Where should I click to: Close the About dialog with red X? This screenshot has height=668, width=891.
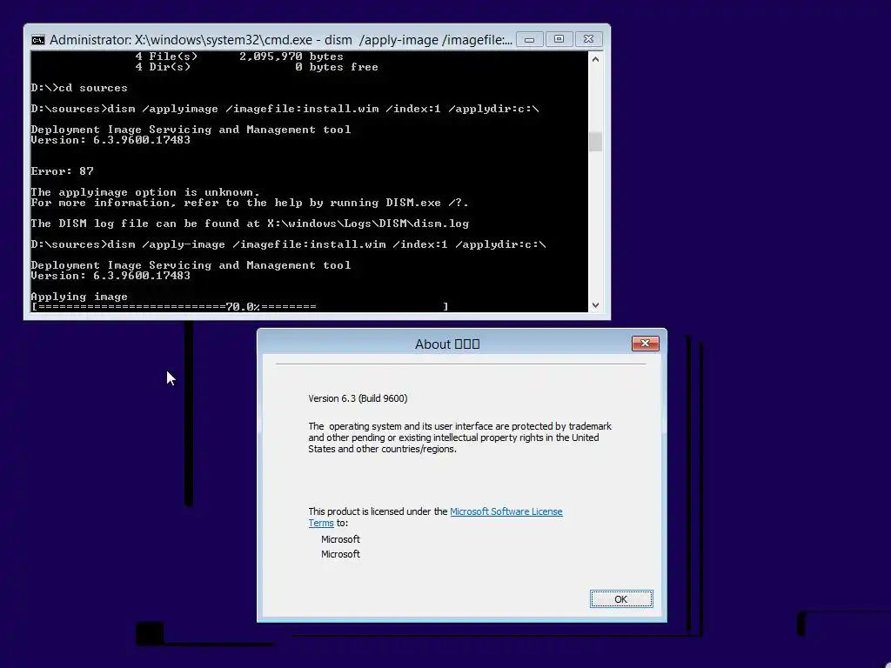pyautogui.click(x=646, y=343)
